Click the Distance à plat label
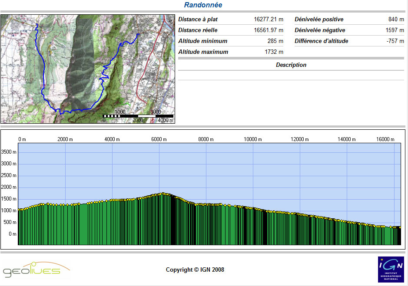This screenshot has width=408, height=286. [x=198, y=20]
